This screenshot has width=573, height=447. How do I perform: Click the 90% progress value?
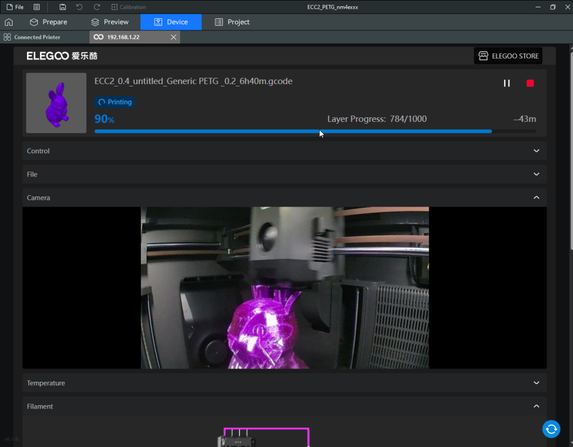tap(104, 119)
